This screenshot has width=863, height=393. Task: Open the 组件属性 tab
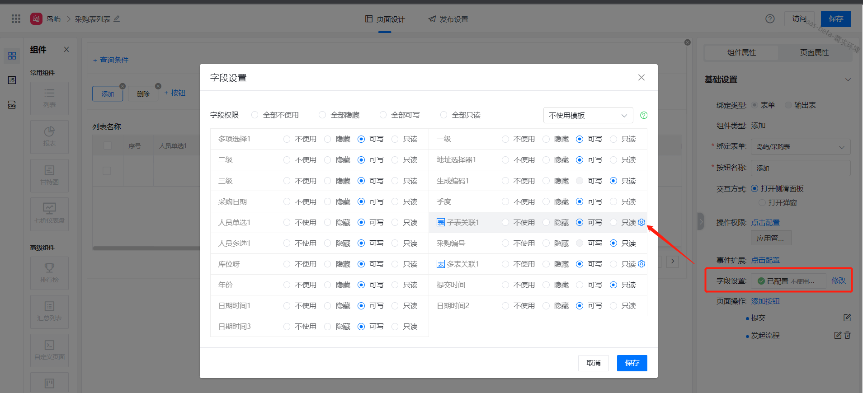coord(741,53)
